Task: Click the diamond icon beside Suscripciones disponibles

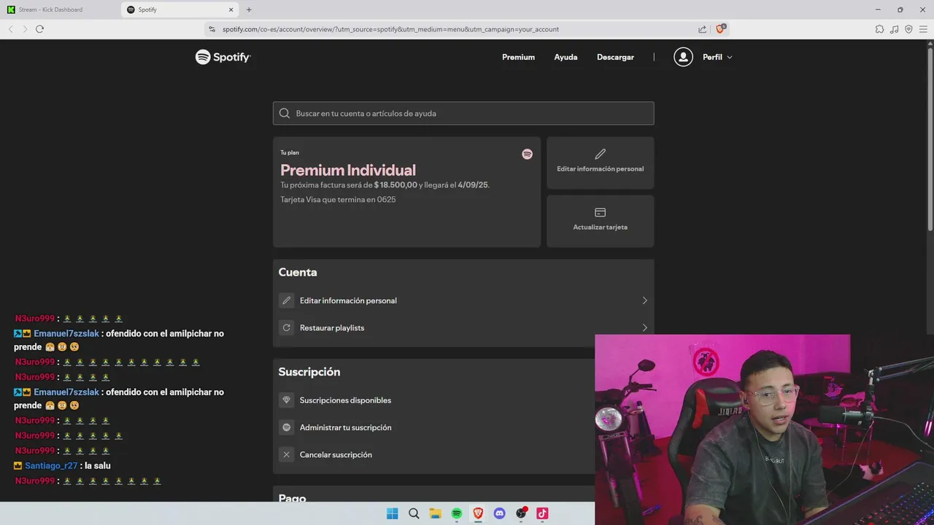Action: [x=287, y=400]
